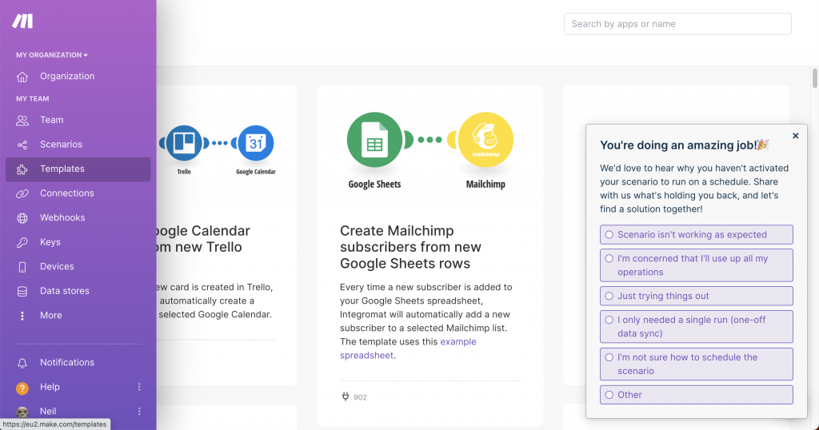
Task: Click the Organization home icon
Action: point(22,77)
